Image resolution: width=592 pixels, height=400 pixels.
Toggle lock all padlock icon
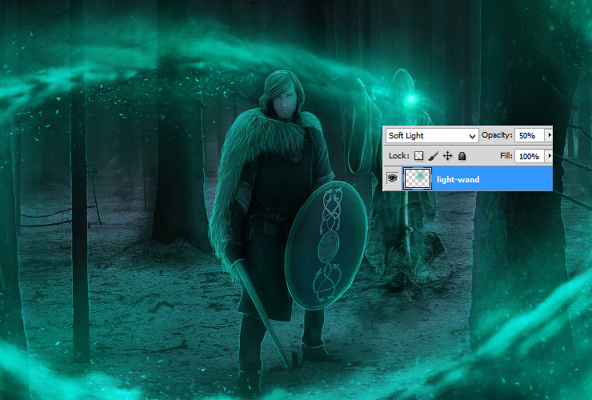point(462,156)
